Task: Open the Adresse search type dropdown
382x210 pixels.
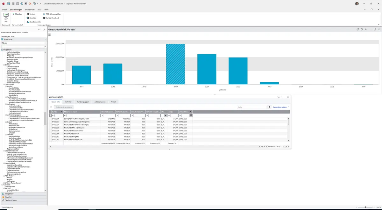Action: tap(24, 43)
